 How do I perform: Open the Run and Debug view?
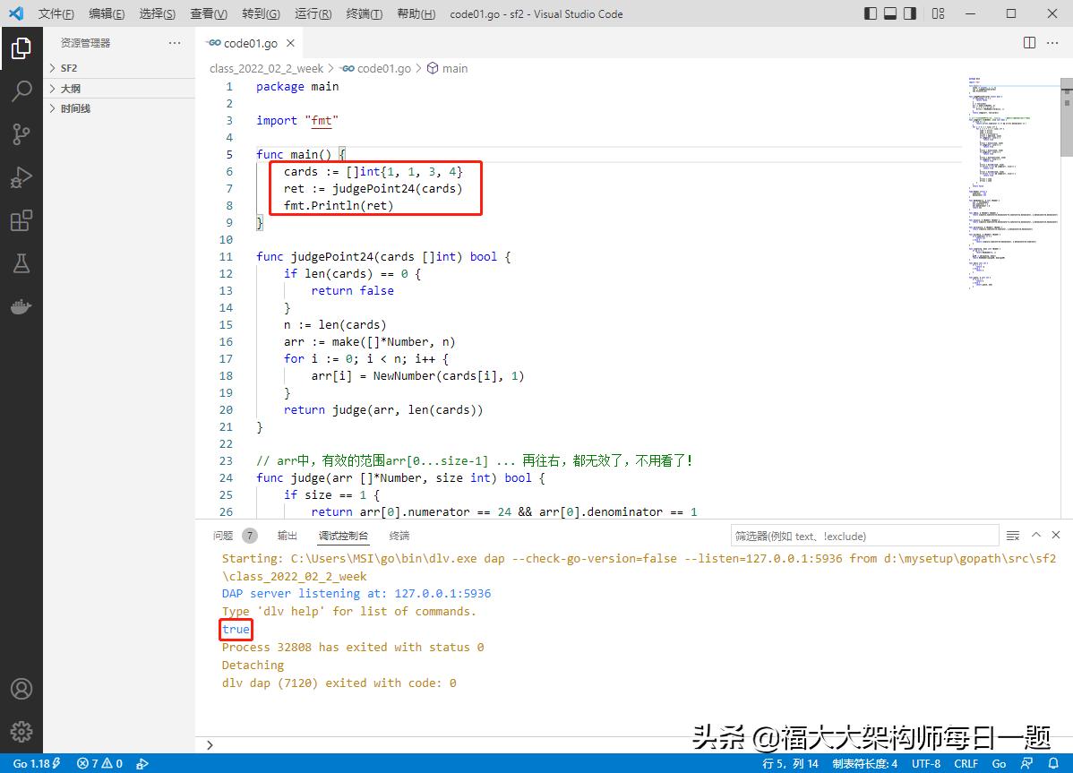click(21, 177)
